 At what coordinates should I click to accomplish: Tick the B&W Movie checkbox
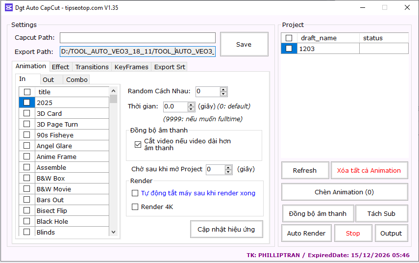[x=27, y=189]
